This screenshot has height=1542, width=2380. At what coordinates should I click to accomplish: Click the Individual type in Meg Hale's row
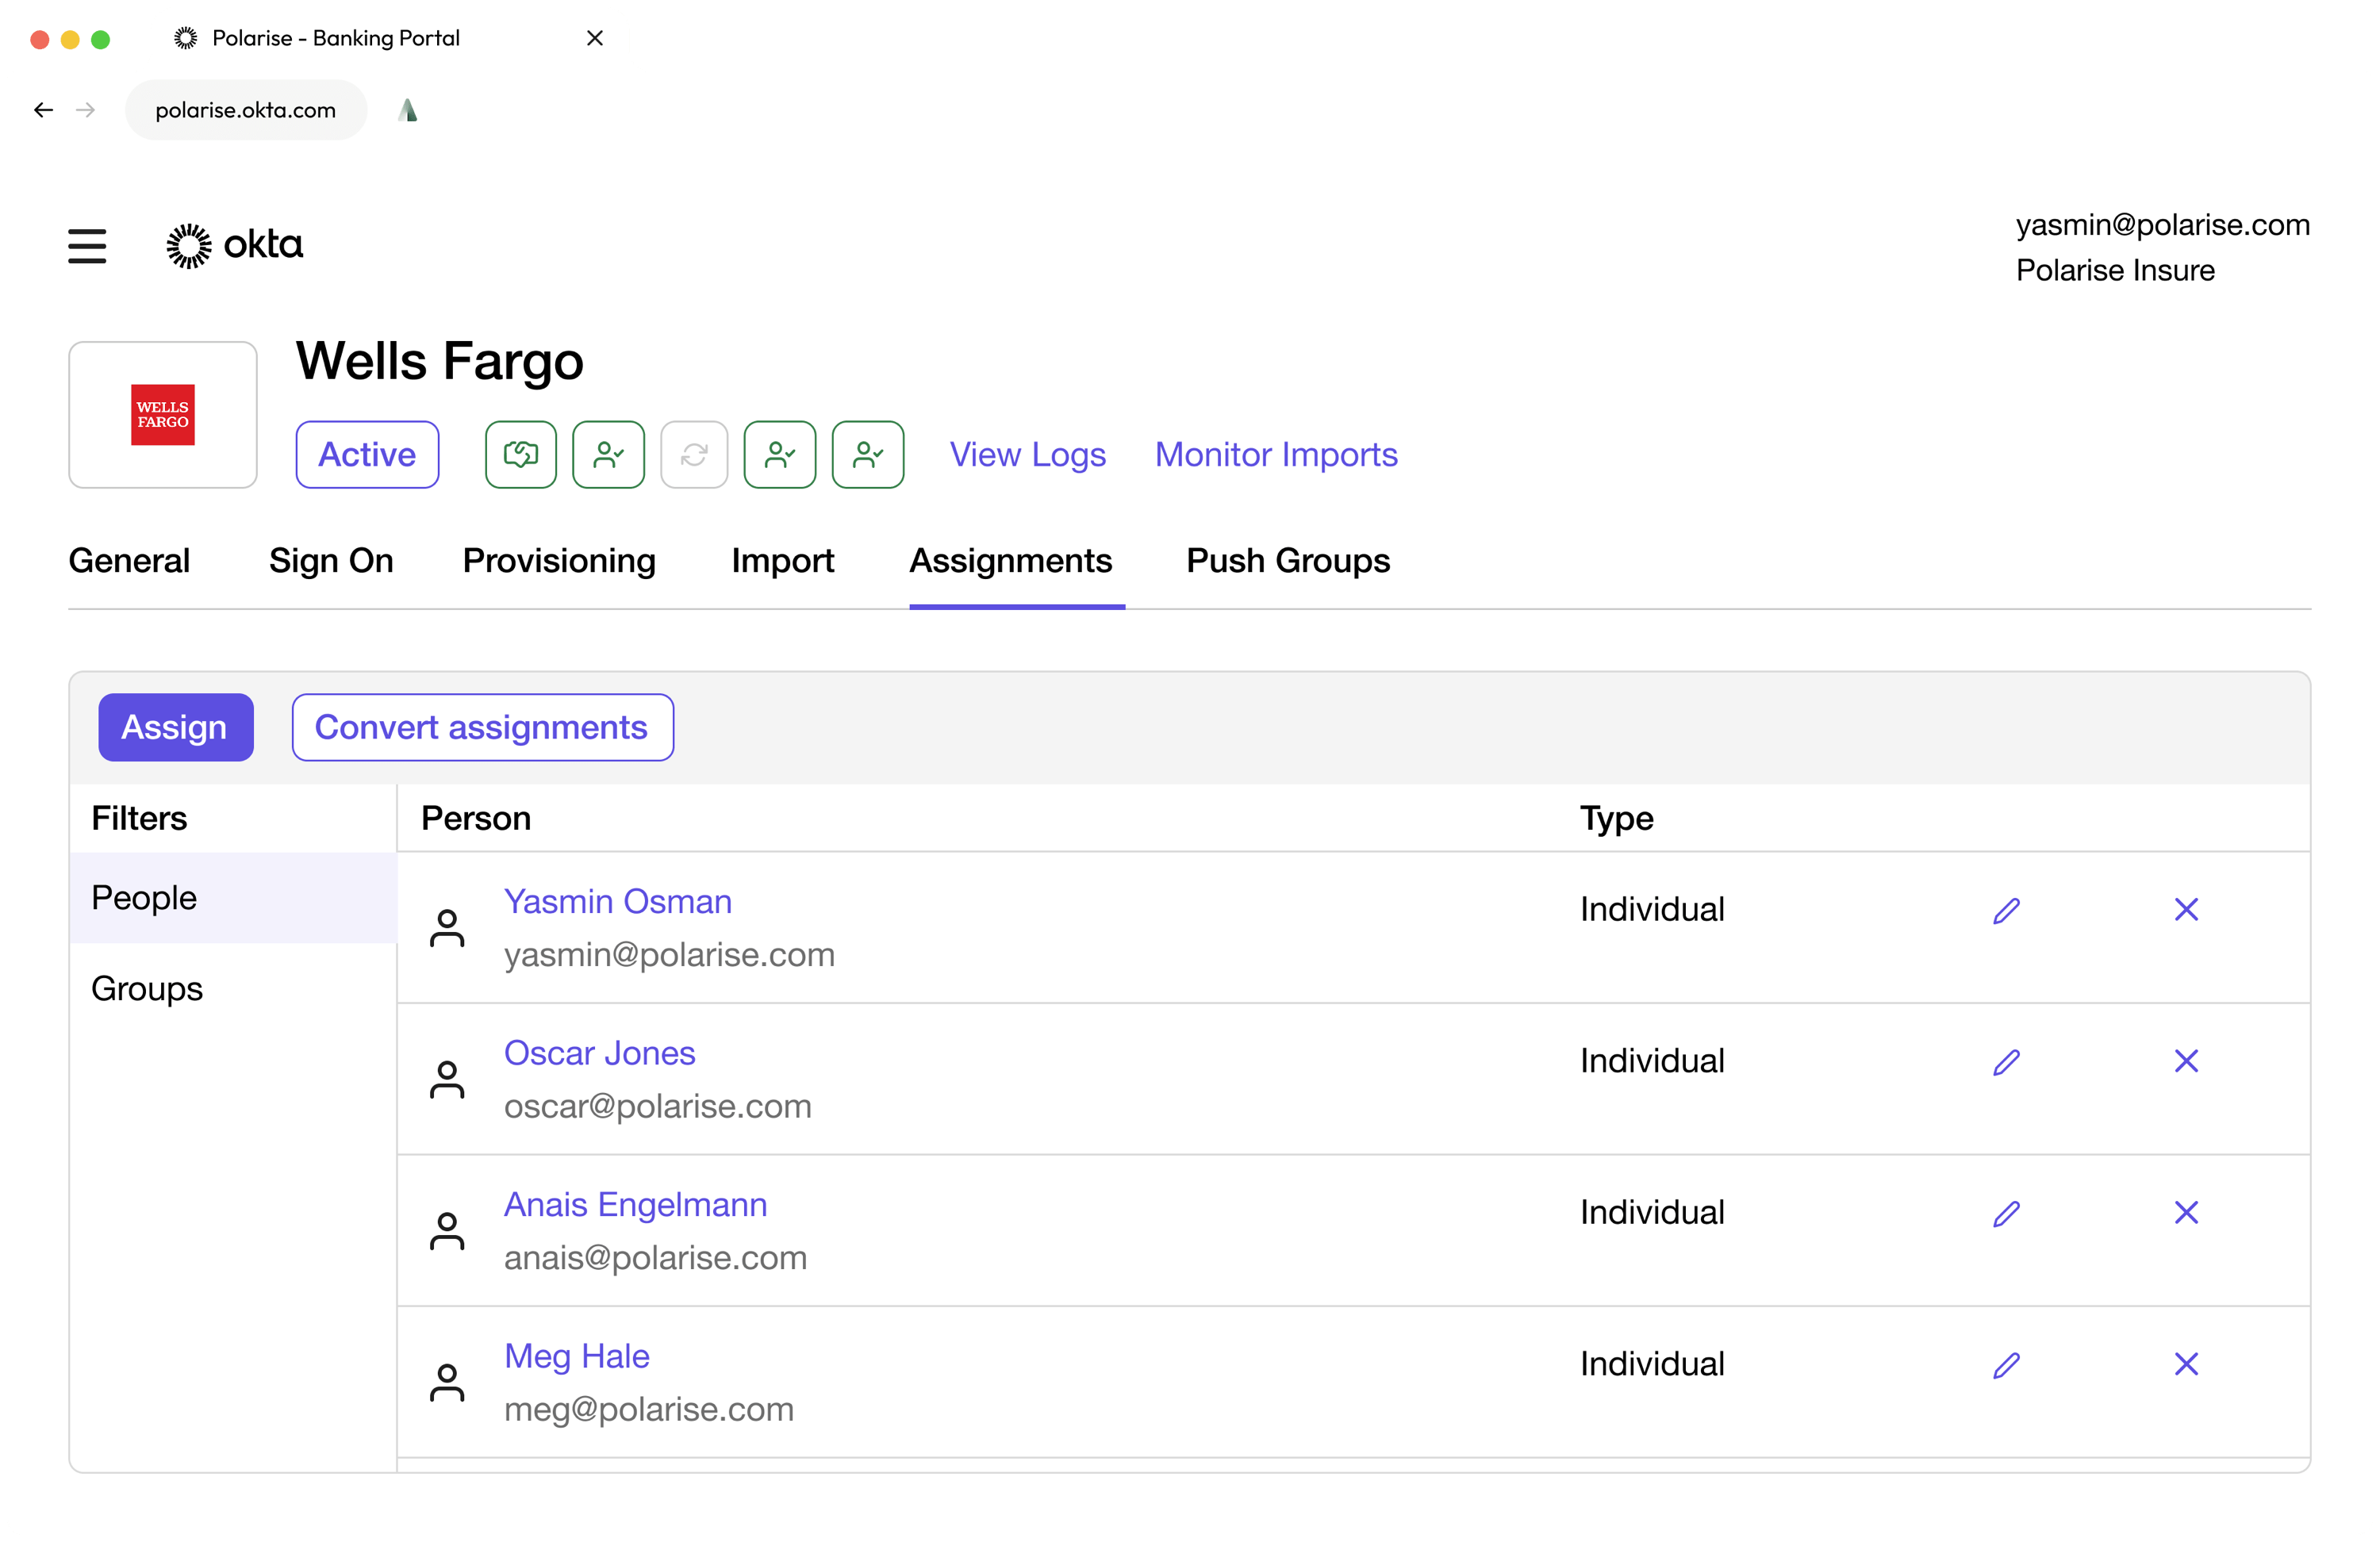point(1652,1364)
